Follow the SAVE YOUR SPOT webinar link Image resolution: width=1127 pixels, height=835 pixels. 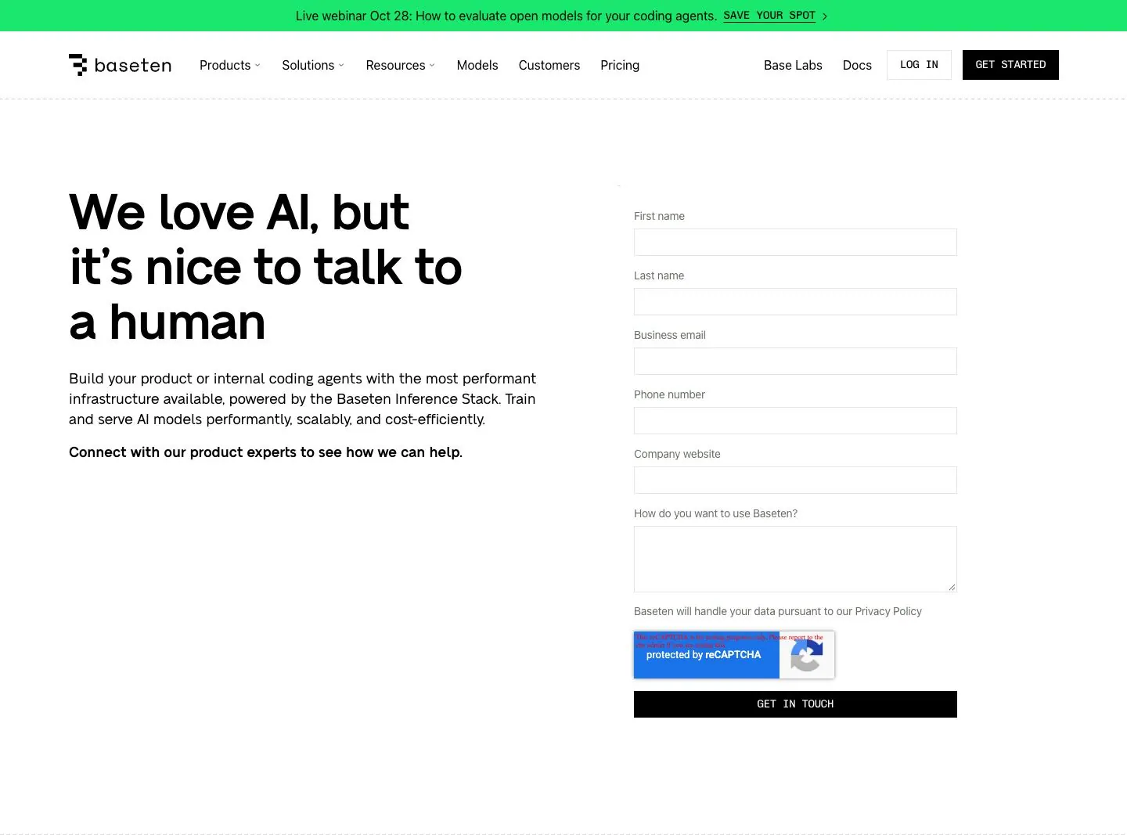coord(775,16)
